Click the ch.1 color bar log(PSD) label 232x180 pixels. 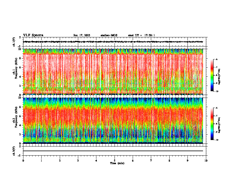219,77
